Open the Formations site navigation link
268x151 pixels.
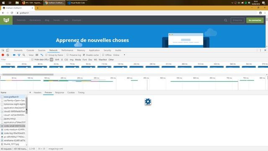[x=35, y=20]
